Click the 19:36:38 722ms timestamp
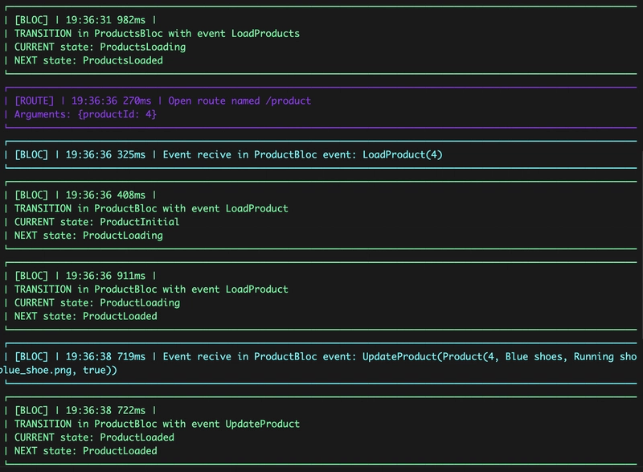Screen dimensions: 643x472 (x=105, y=411)
